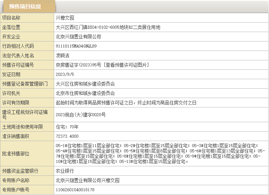Select the 开发企业 value 北京兴�André置业有限公司
Screen dimensions: 269x195
[x=78, y=37]
